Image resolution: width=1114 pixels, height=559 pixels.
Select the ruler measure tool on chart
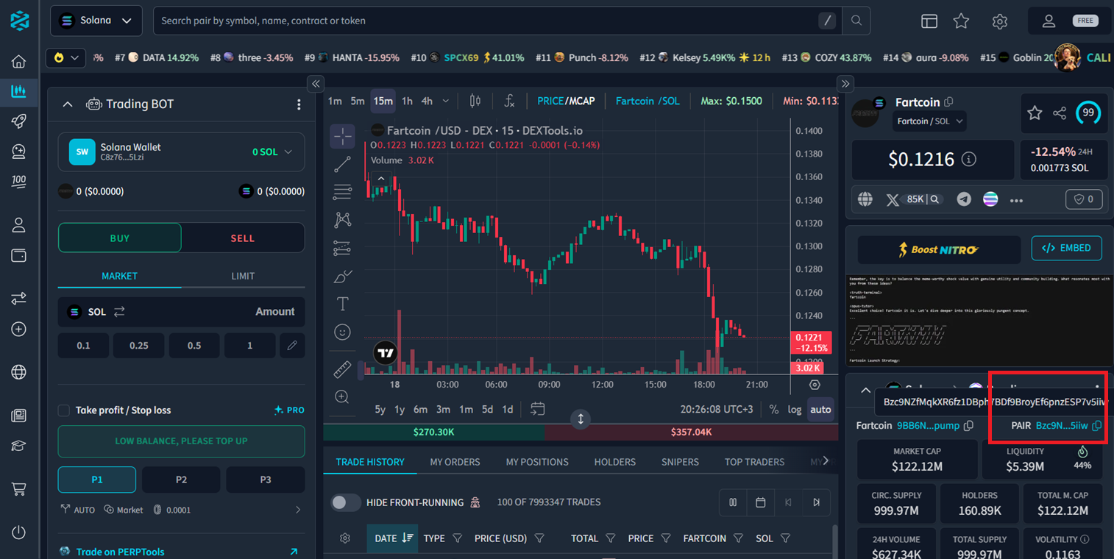pyautogui.click(x=342, y=369)
